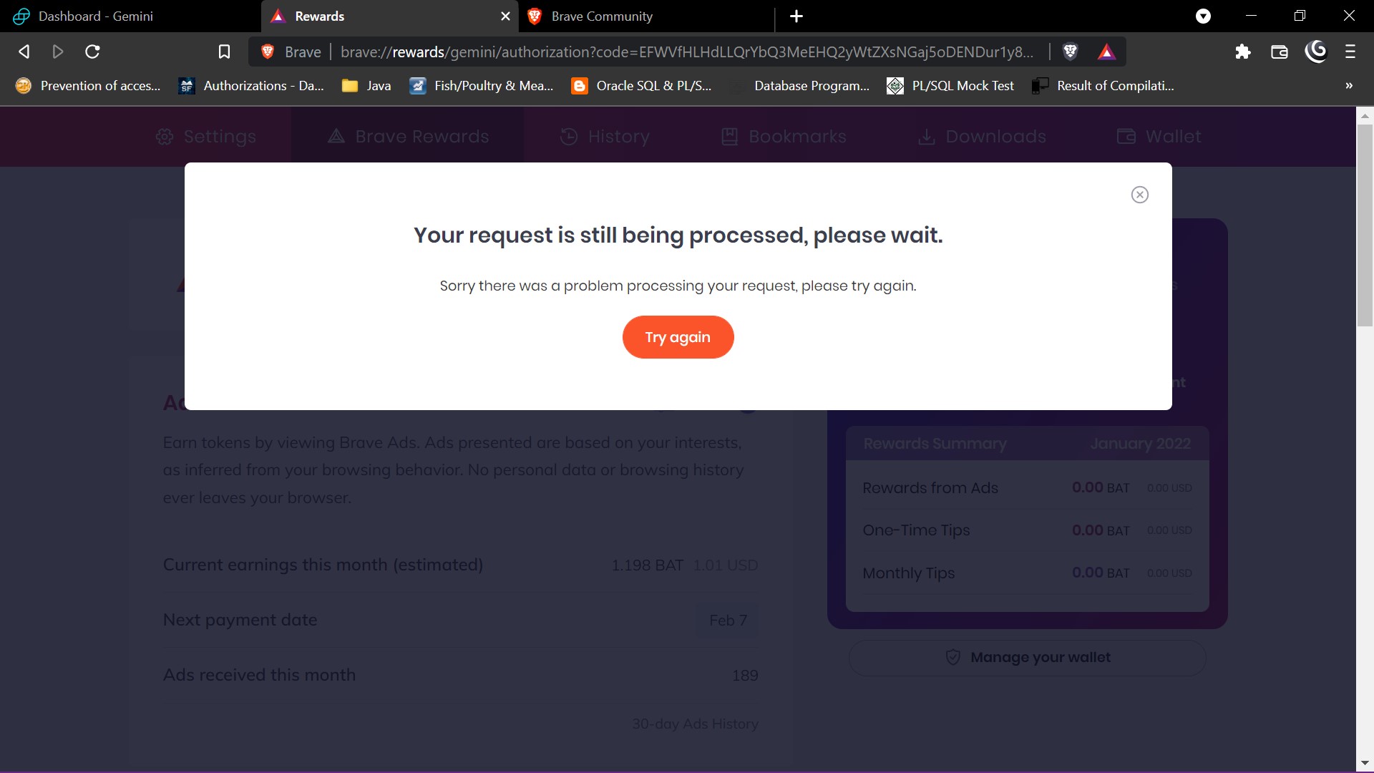Click the Brave Rewards warning icon in toolbar
1374x773 pixels.
tap(1107, 52)
